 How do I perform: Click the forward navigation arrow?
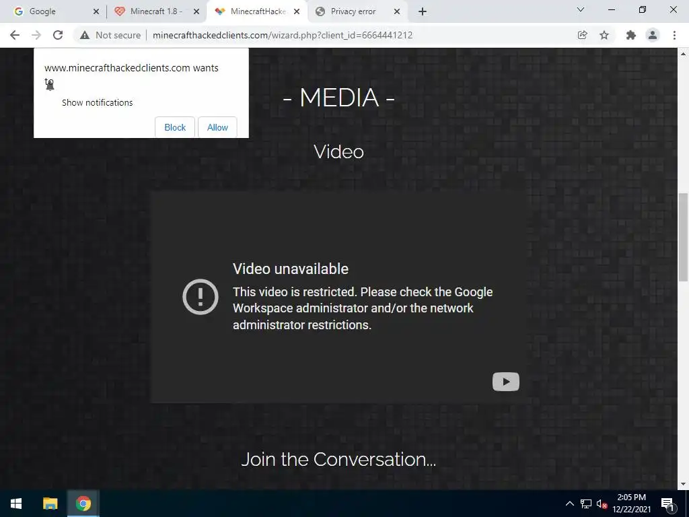coord(36,35)
